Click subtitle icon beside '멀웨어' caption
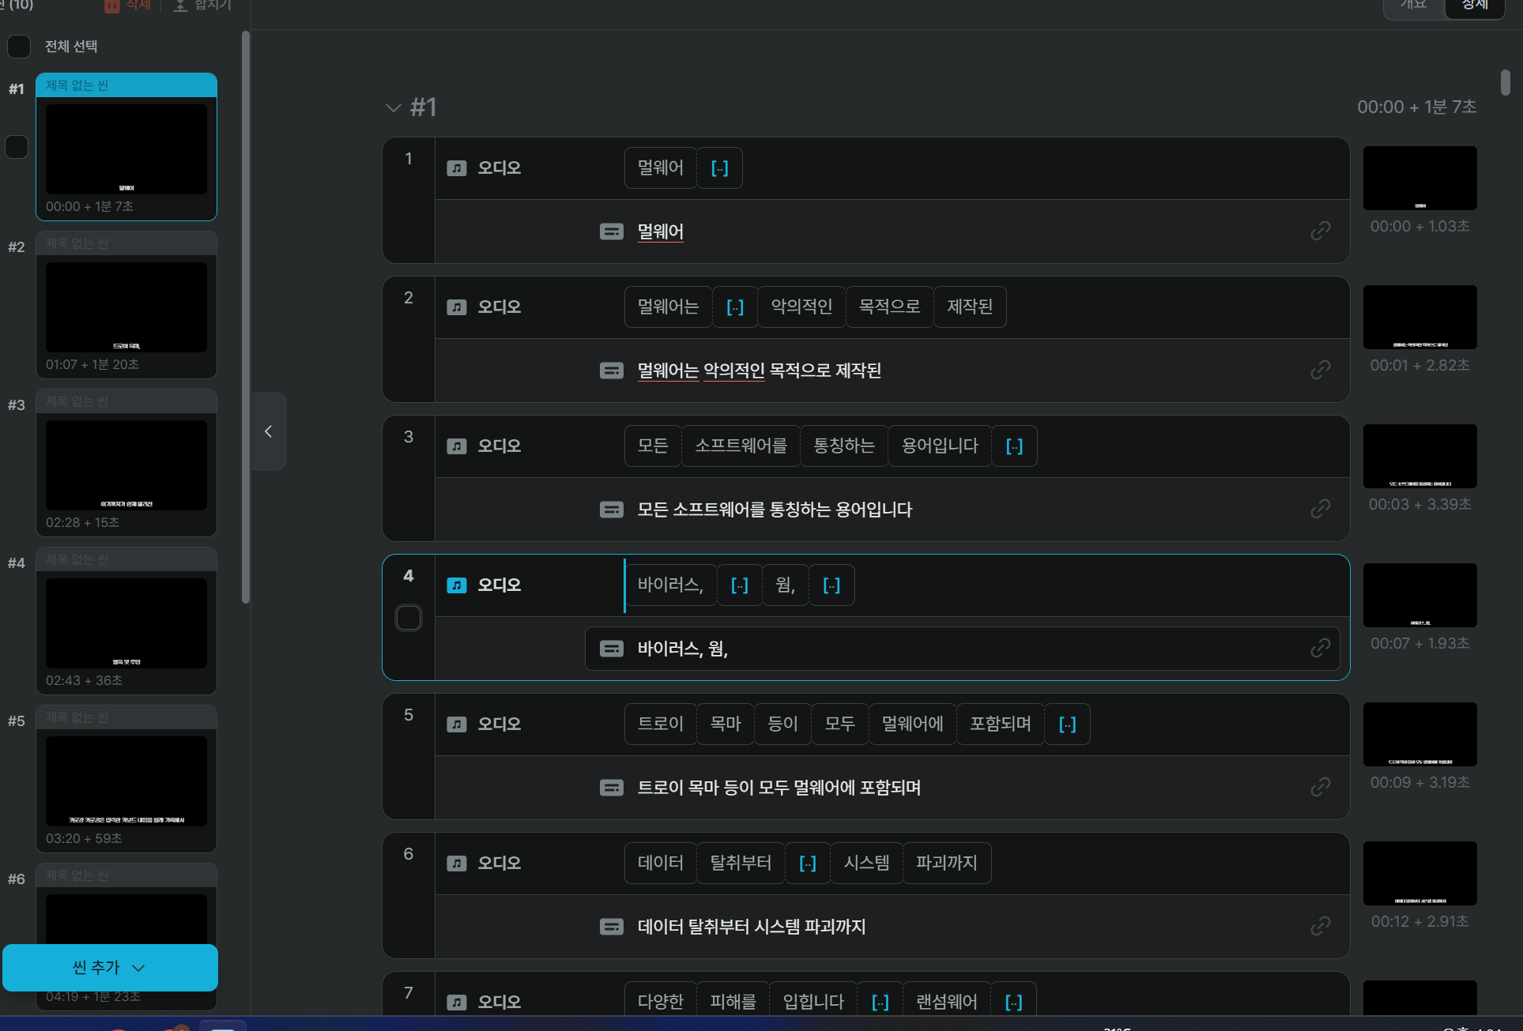 [612, 231]
